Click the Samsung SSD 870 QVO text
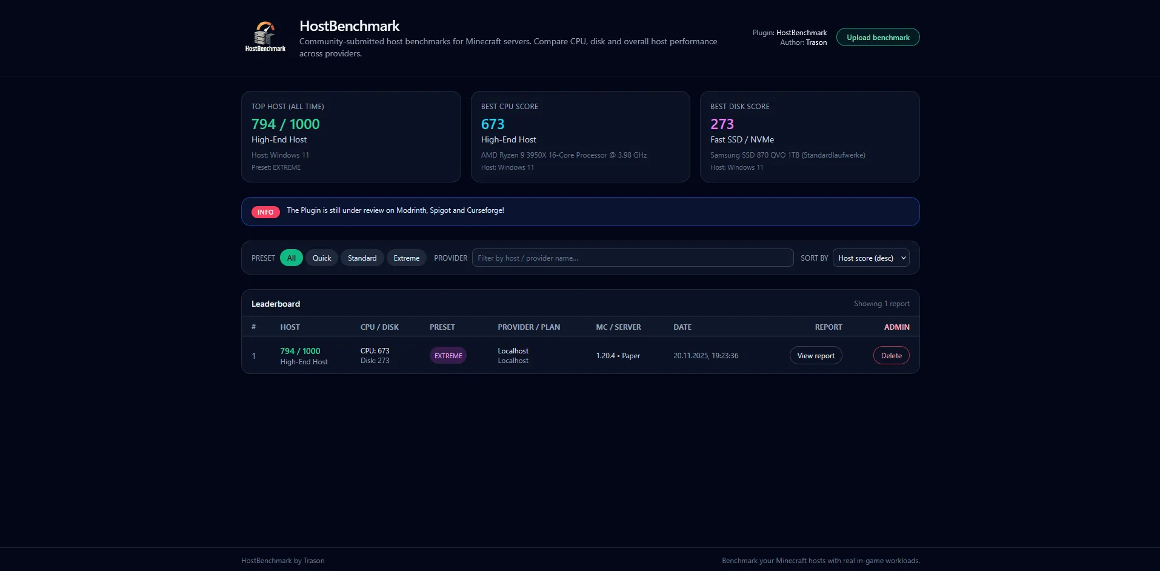The width and height of the screenshot is (1160, 571). pos(788,155)
